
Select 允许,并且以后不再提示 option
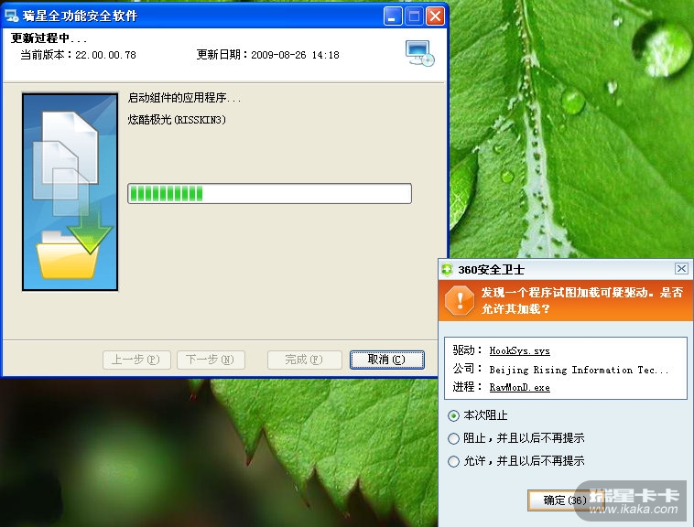tap(453, 461)
